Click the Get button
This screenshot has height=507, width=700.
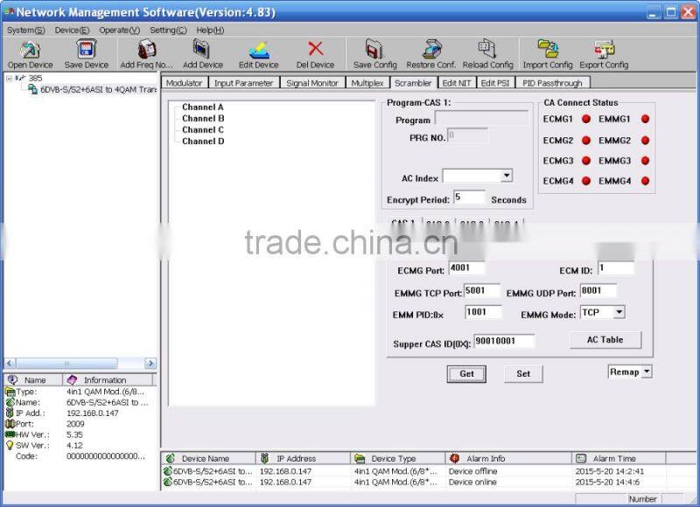click(x=466, y=373)
